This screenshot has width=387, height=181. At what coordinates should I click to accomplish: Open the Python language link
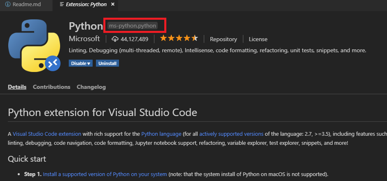(161, 134)
